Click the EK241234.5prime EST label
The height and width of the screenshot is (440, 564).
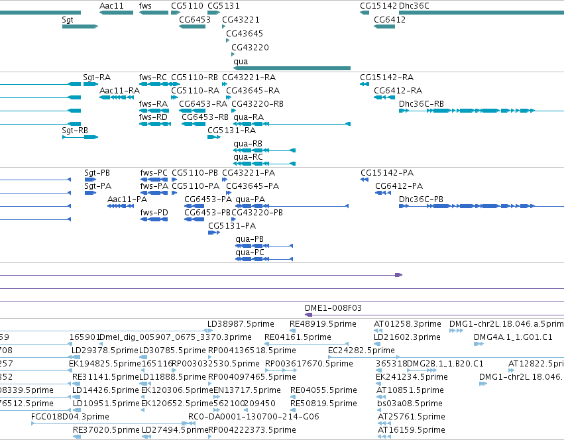pos(412,377)
